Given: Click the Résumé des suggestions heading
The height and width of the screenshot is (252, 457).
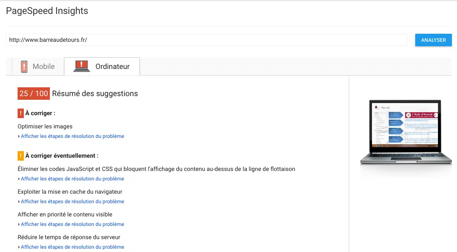Looking at the screenshot, I should click(x=95, y=94).
